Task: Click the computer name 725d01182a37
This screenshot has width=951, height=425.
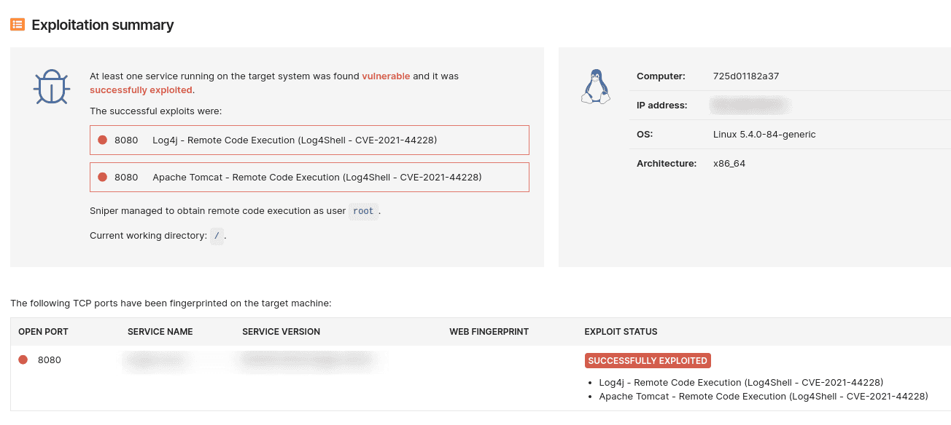Action: coord(746,76)
